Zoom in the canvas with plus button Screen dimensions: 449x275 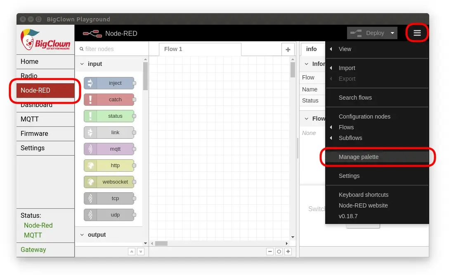(x=288, y=251)
